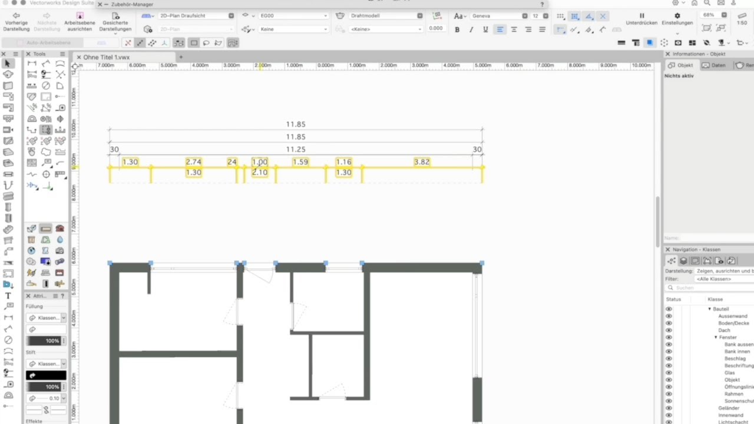Open the Geneva font dropdown

(x=500, y=16)
